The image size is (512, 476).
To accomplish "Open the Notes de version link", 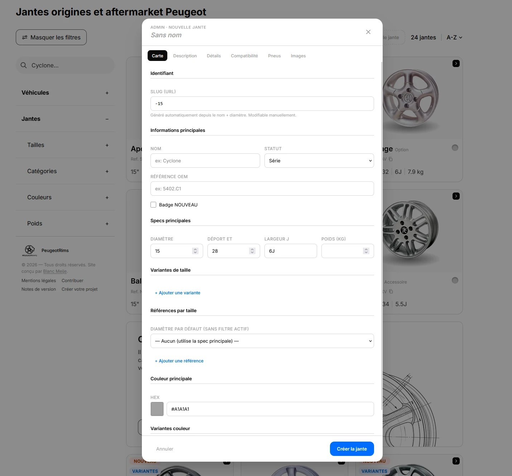I will coord(39,289).
